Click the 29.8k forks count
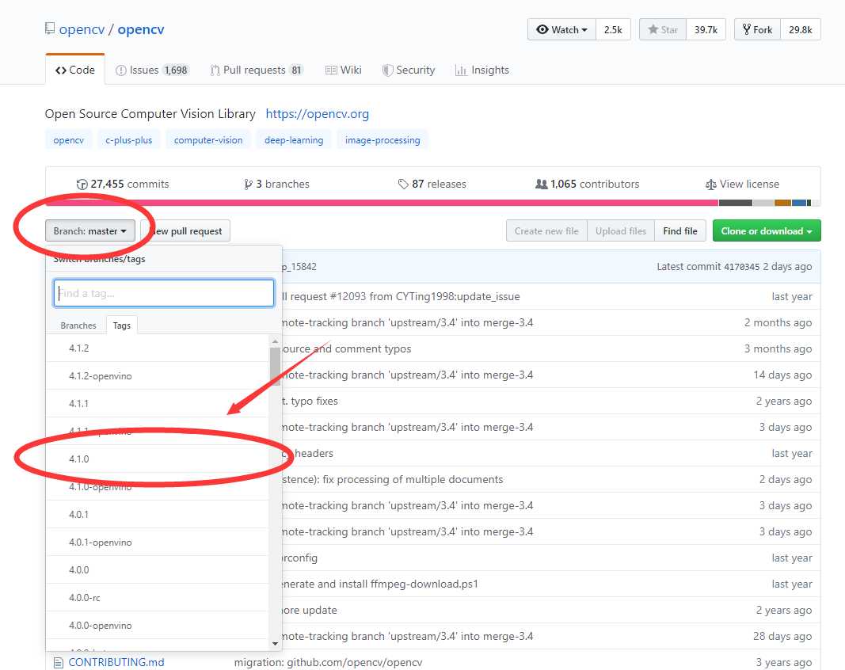The height and width of the screenshot is (670, 845). click(x=801, y=29)
